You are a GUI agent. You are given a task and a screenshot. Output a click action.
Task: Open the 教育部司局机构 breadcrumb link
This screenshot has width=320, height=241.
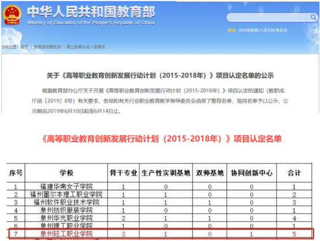point(47,47)
